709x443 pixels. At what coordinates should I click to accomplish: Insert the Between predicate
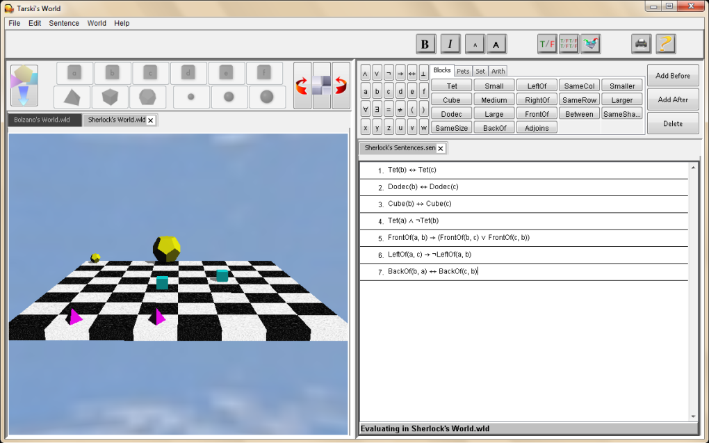click(579, 114)
